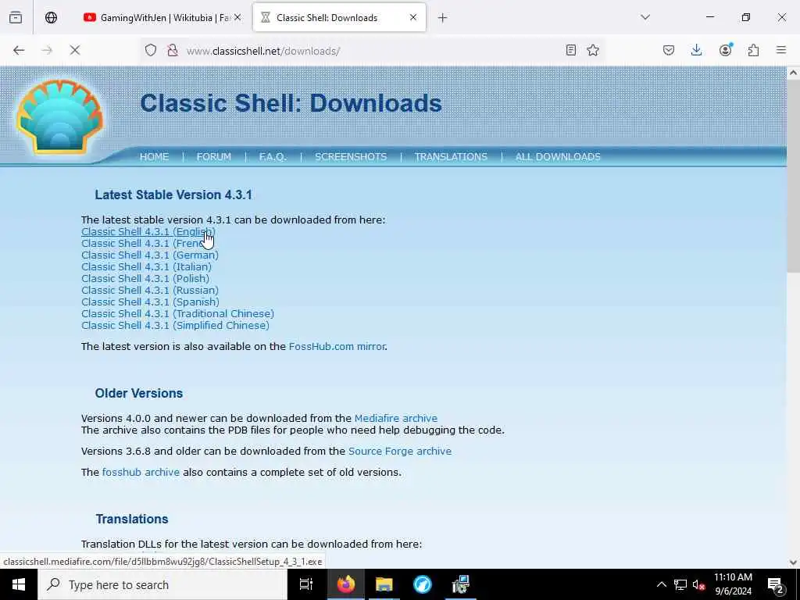Click the Type here to search box
800x600 pixels.
click(162, 584)
